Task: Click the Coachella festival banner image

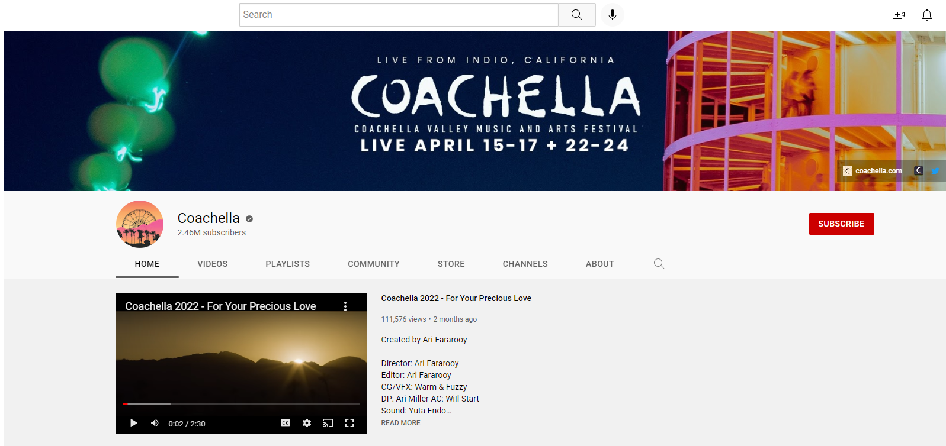Action: pos(474,111)
